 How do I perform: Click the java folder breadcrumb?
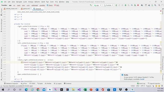pos(23,5)
